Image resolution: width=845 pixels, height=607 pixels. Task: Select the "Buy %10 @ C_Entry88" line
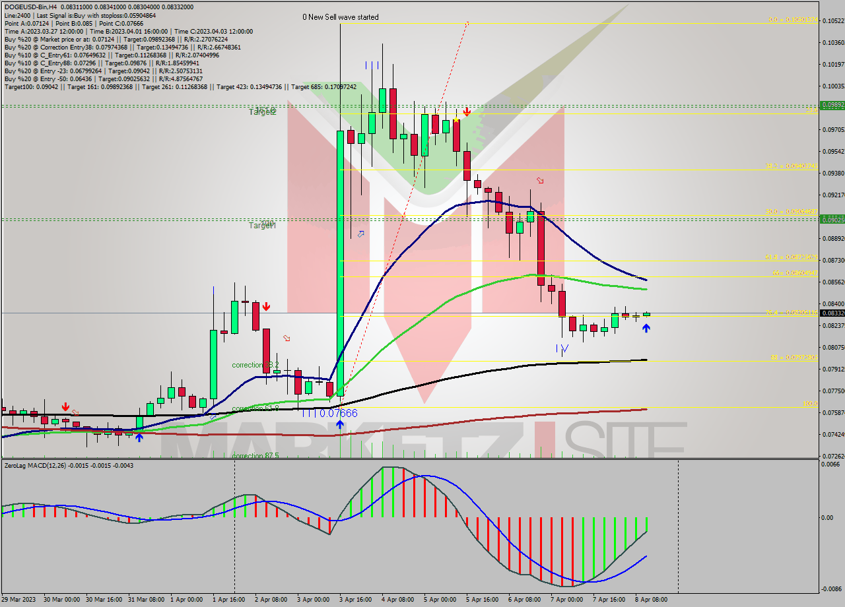click(x=102, y=63)
